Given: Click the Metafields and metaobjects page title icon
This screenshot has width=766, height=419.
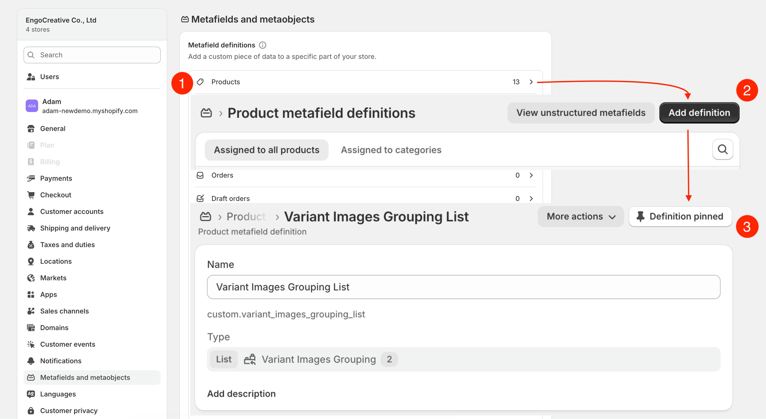Looking at the screenshot, I should point(185,19).
